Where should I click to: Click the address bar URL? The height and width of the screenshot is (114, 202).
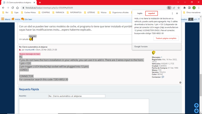(49, 8)
